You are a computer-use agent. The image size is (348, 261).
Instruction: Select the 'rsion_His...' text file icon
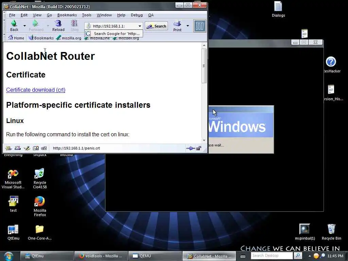click(331, 92)
